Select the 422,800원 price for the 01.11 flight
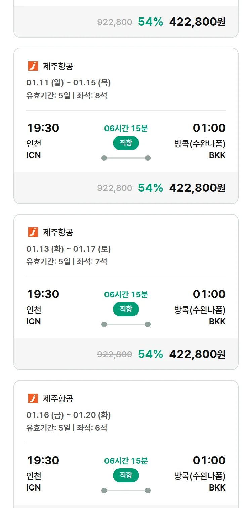The height and width of the screenshot is (508, 252). (197, 188)
